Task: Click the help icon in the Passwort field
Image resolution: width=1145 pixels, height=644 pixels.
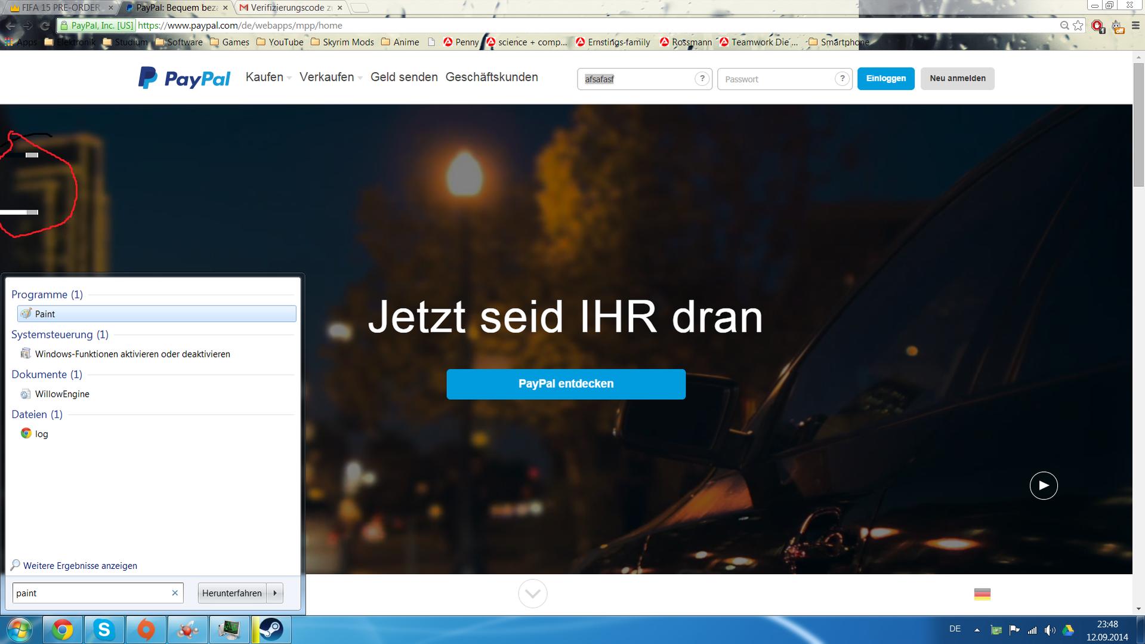Action: [x=842, y=78]
